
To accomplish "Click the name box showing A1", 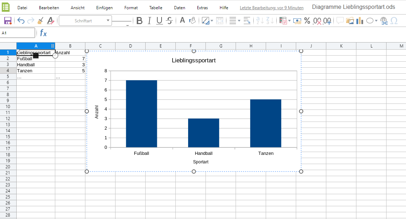I will tap(17, 33).
